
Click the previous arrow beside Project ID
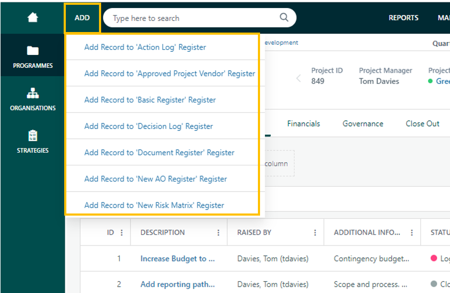click(x=299, y=78)
